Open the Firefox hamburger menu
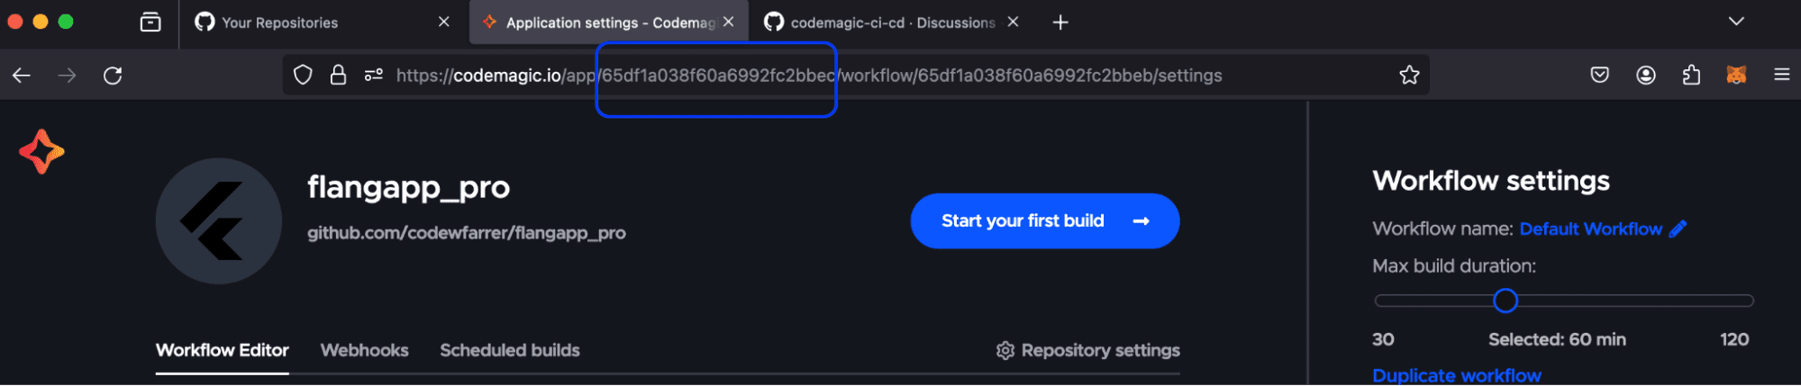 tap(1781, 76)
